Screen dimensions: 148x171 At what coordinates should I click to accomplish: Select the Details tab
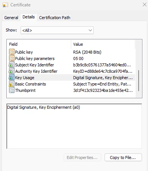[x=28, y=17]
